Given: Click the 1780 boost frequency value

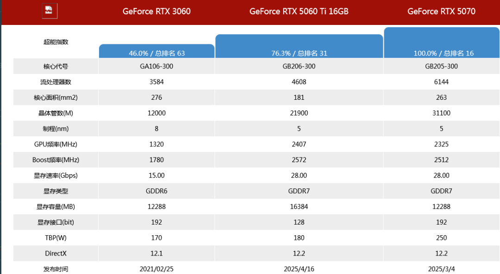Looking at the screenshot, I should click(156, 160).
